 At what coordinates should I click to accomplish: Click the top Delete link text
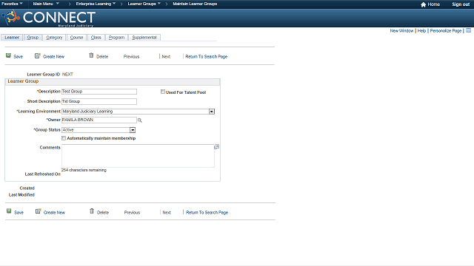coord(102,57)
